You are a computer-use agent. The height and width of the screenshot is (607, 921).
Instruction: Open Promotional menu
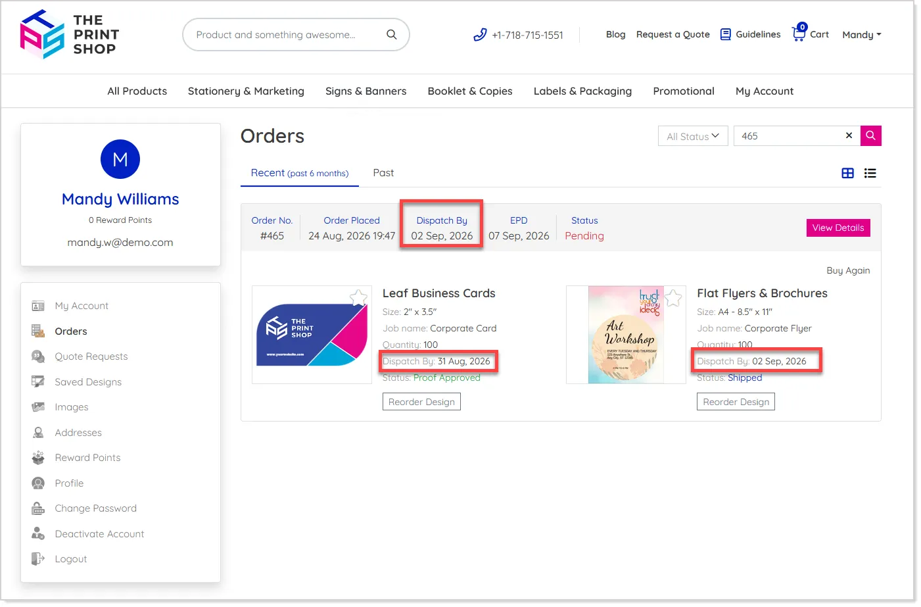point(684,91)
